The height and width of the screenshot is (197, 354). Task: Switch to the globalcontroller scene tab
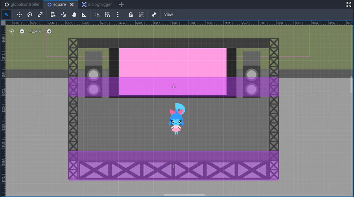(22, 4)
